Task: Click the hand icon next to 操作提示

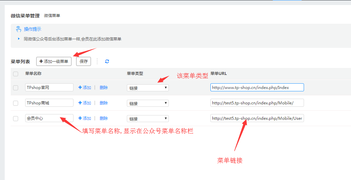Action: pyautogui.click(x=18, y=29)
